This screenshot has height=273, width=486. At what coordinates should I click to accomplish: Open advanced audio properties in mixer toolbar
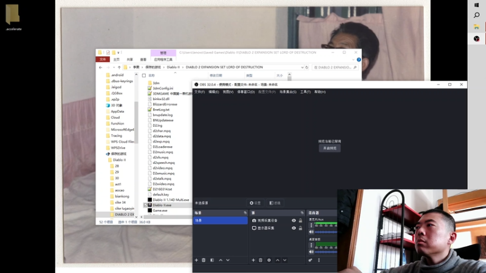pyautogui.click(x=310, y=260)
